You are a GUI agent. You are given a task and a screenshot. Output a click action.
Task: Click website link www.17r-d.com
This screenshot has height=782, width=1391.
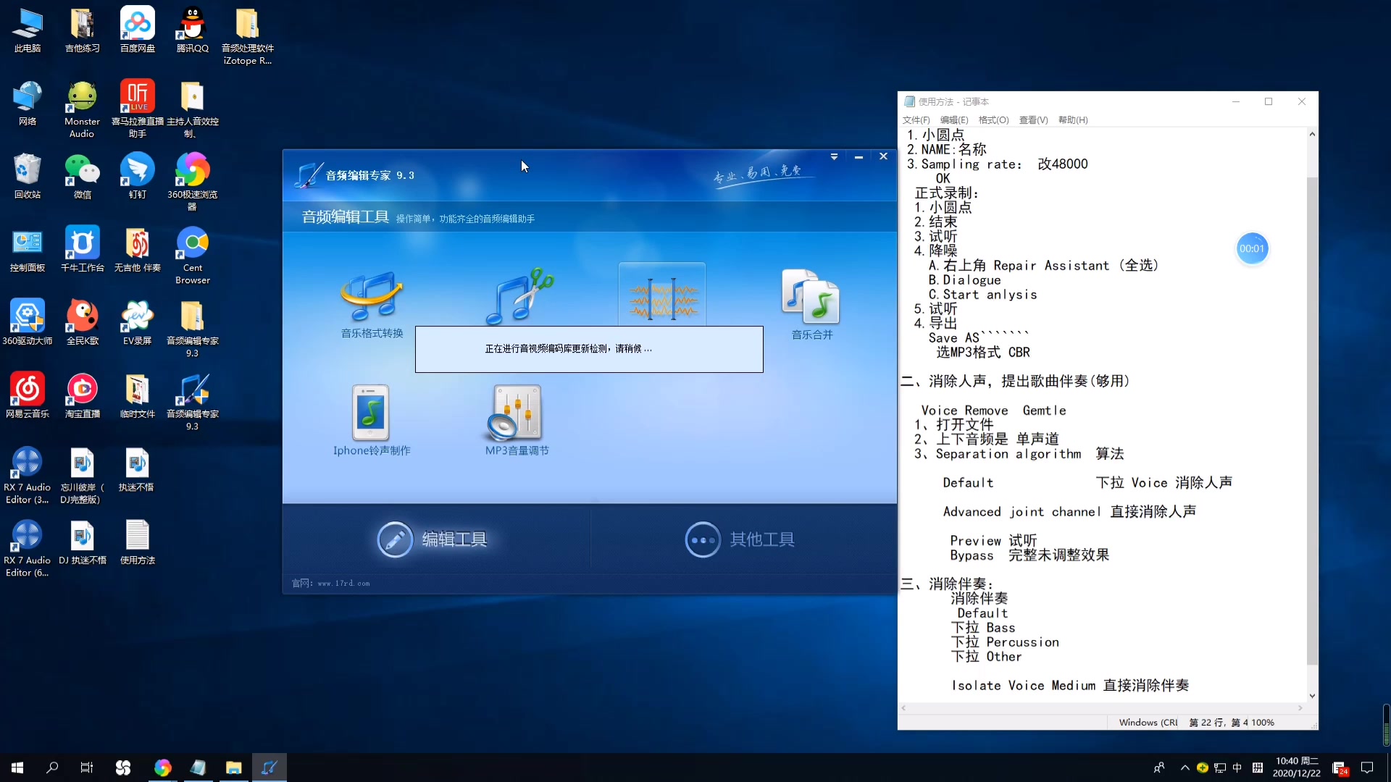tap(346, 582)
